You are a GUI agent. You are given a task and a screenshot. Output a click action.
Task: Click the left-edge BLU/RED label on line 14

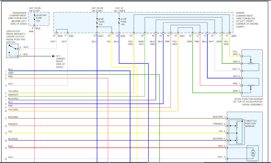coord(13,139)
